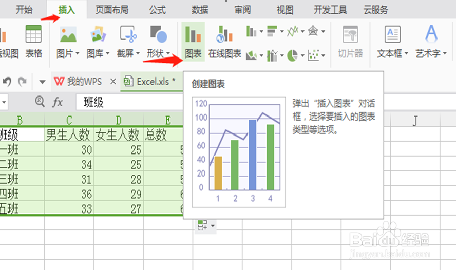This screenshot has height=270, width=456.
Task: Expand the pie chart dropdown arrow
Action: (x=302, y=55)
